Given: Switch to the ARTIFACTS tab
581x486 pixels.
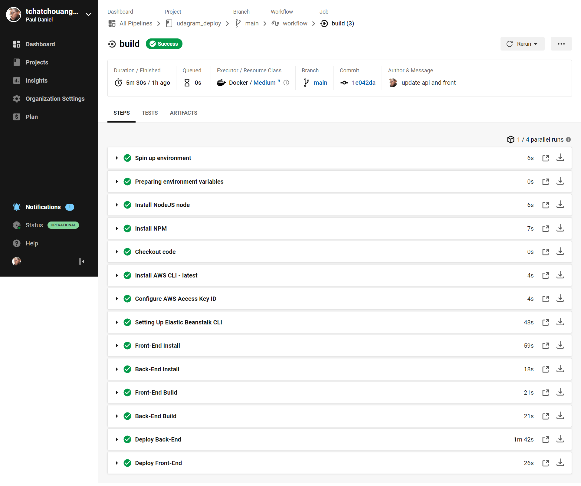Looking at the screenshot, I should pos(183,113).
